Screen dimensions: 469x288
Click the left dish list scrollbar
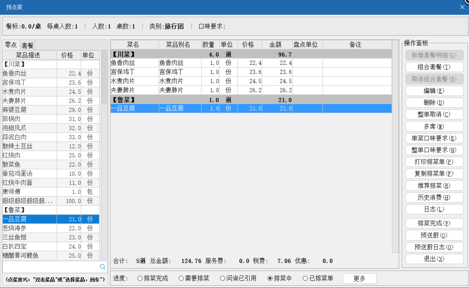pos(104,155)
